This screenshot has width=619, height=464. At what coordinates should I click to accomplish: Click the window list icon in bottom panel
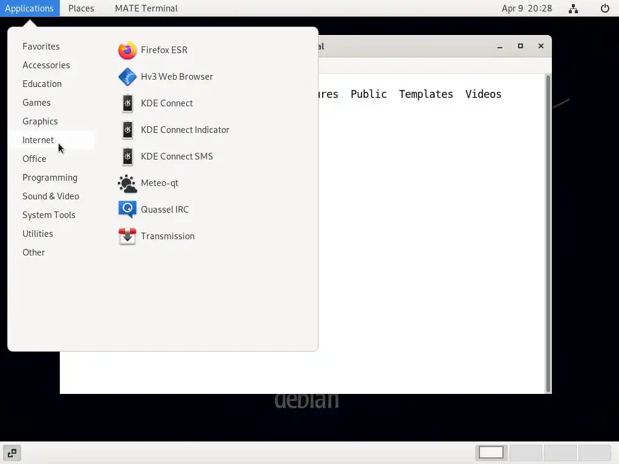[x=12, y=453]
